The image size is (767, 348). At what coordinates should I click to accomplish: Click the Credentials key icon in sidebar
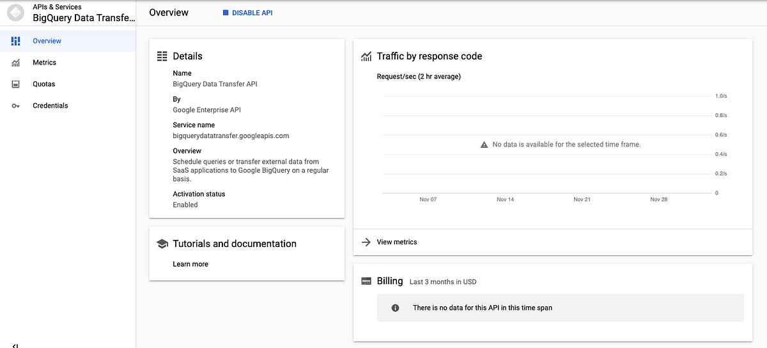[16, 106]
